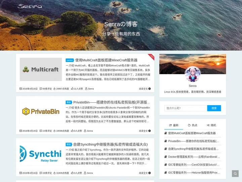
Task: Click the author icon on the MultiCraft post
Action: coord(86,89)
